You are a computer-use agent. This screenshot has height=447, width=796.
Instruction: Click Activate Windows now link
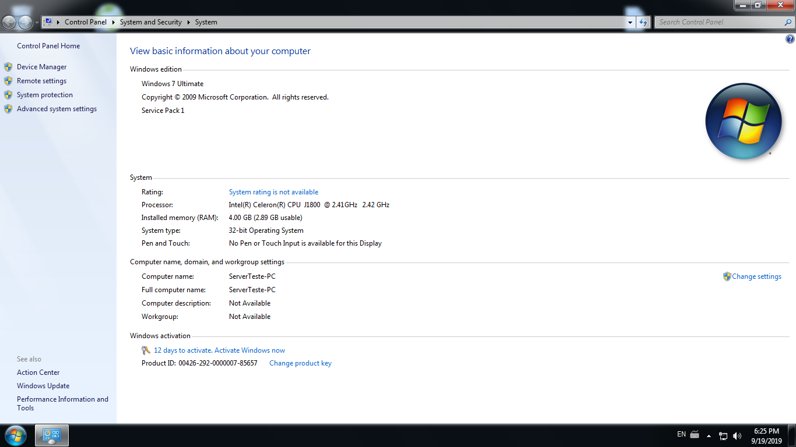(219, 350)
